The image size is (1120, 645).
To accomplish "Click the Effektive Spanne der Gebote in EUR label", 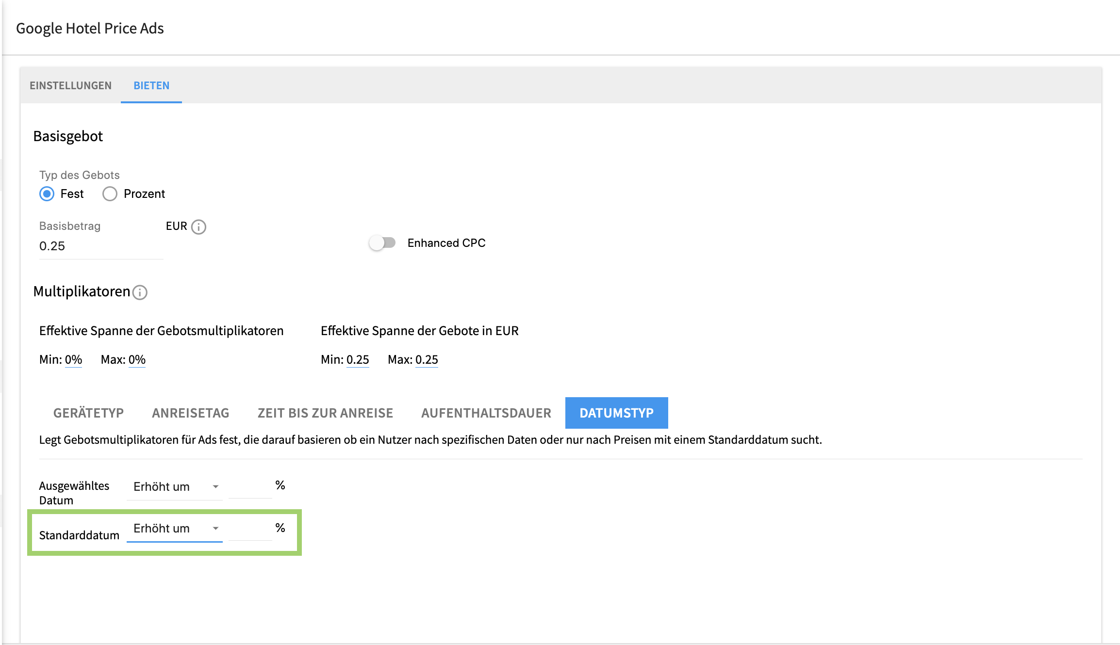I will click(420, 331).
